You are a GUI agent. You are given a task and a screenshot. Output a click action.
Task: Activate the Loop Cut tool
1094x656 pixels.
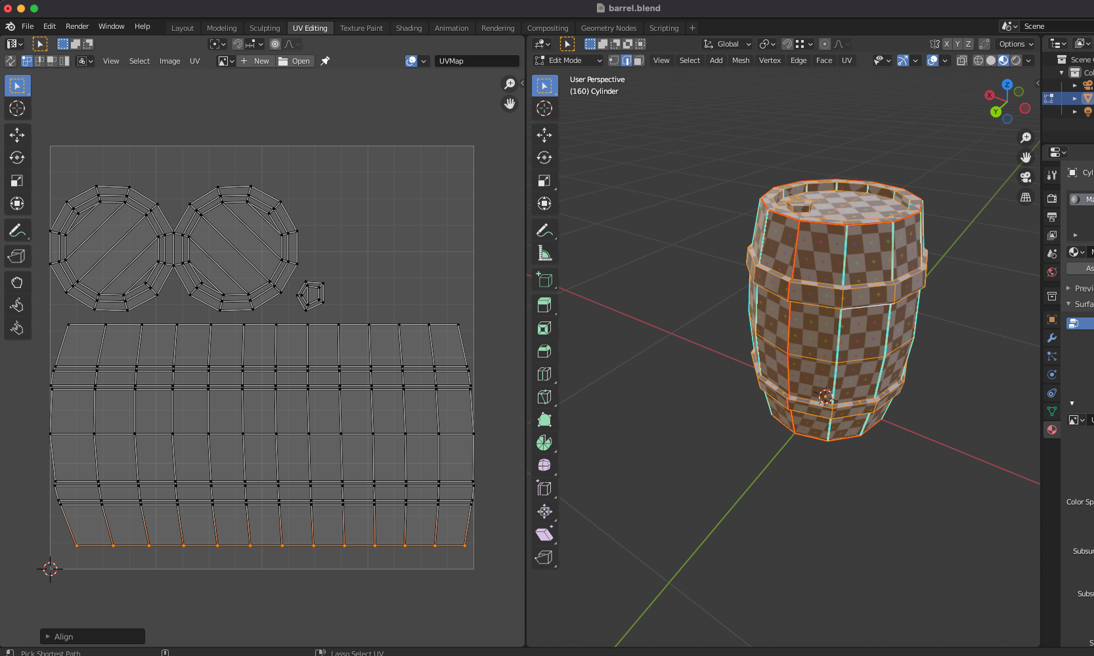[544, 374]
